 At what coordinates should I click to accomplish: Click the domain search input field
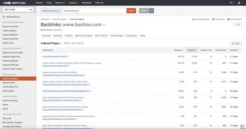click(94, 11)
